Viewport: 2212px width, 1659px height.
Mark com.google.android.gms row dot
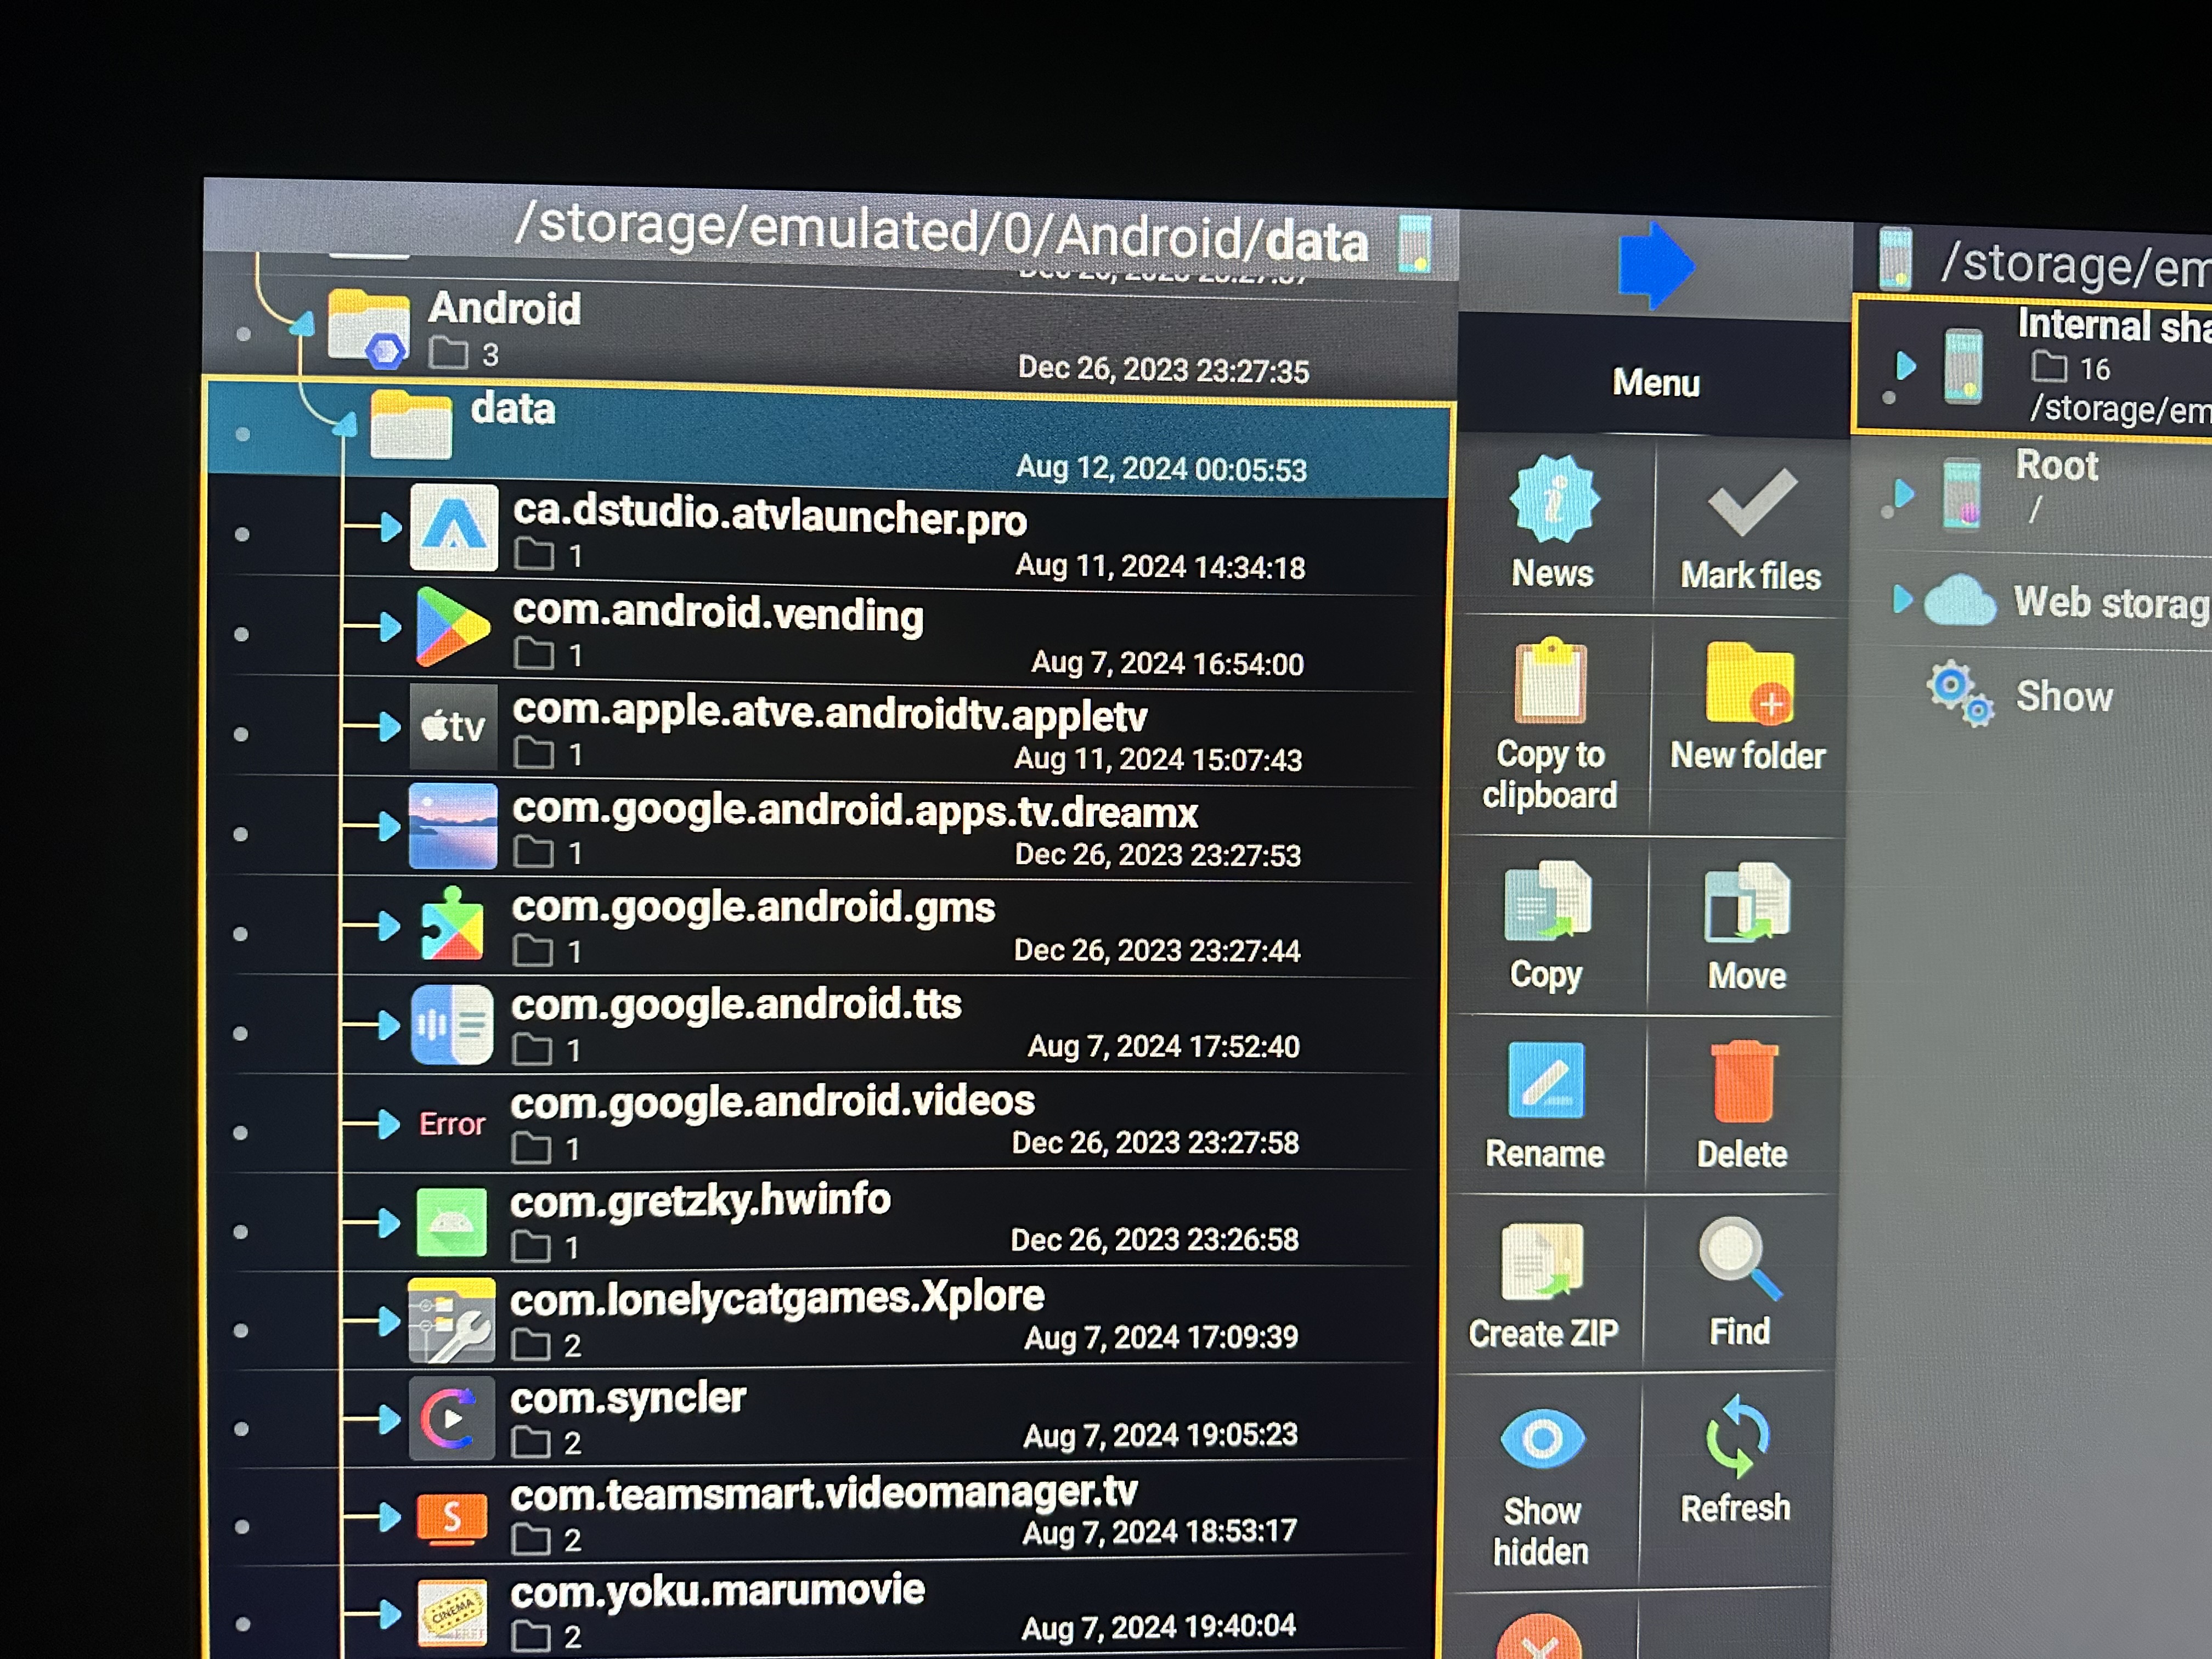(x=240, y=933)
